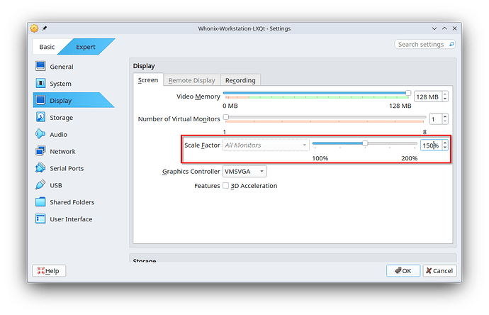
Task: Open the Recording tab
Action: [240, 80]
